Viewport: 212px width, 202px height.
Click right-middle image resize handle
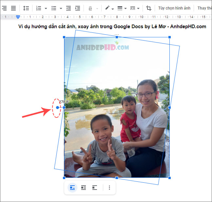[169, 108]
